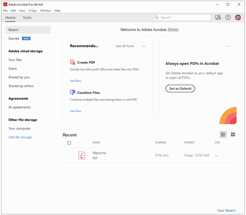Screen dimensions: 246x215
Task: Focus the Search input field
Action: tap(182, 17)
